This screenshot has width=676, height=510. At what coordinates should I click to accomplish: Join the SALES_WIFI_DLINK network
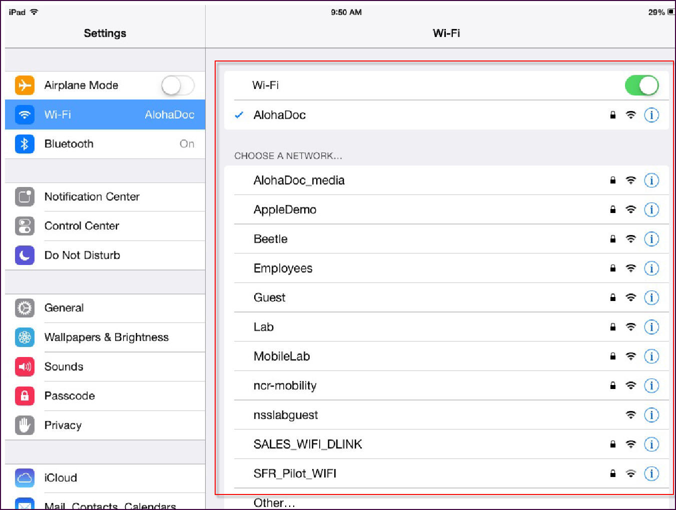point(446,444)
